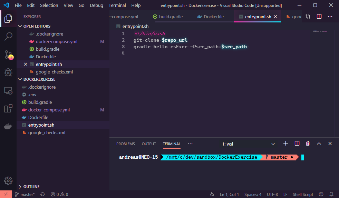Open the Selection menu

(x=49, y=6)
